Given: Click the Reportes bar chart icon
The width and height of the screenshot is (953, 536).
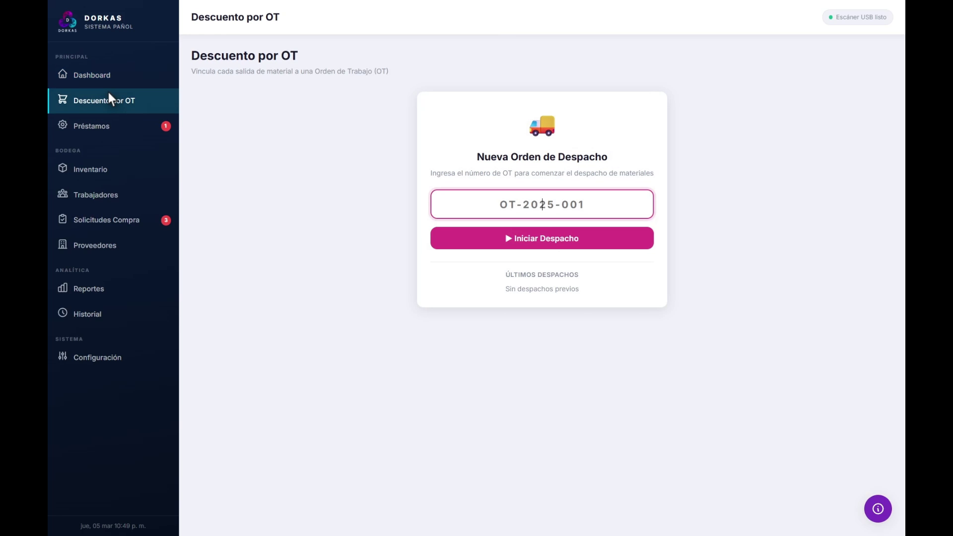Looking at the screenshot, I should [63, 288].
